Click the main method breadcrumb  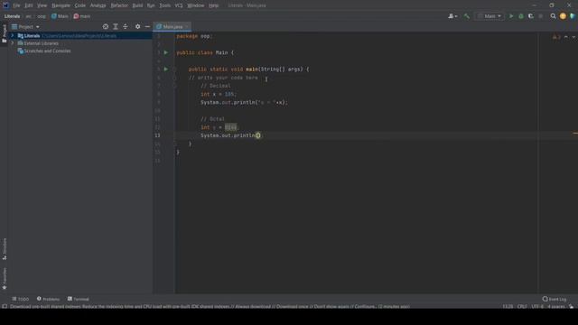click(x=82, y=16)
